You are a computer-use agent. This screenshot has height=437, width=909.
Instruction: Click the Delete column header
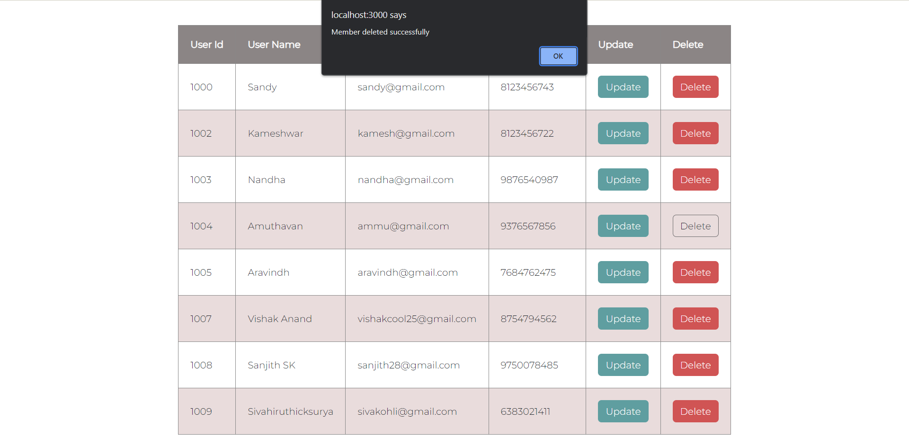tap(687, 44)
